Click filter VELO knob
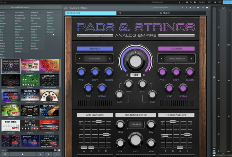 pyautogui.click(x=151, y=143)
